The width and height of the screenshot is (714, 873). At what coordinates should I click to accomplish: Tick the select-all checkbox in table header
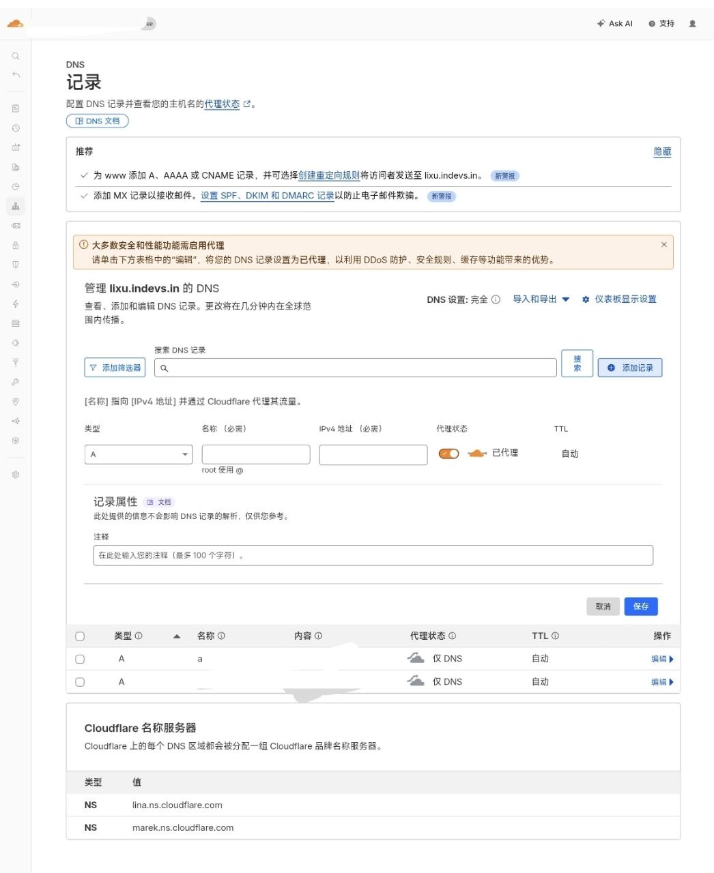[80, 636]
